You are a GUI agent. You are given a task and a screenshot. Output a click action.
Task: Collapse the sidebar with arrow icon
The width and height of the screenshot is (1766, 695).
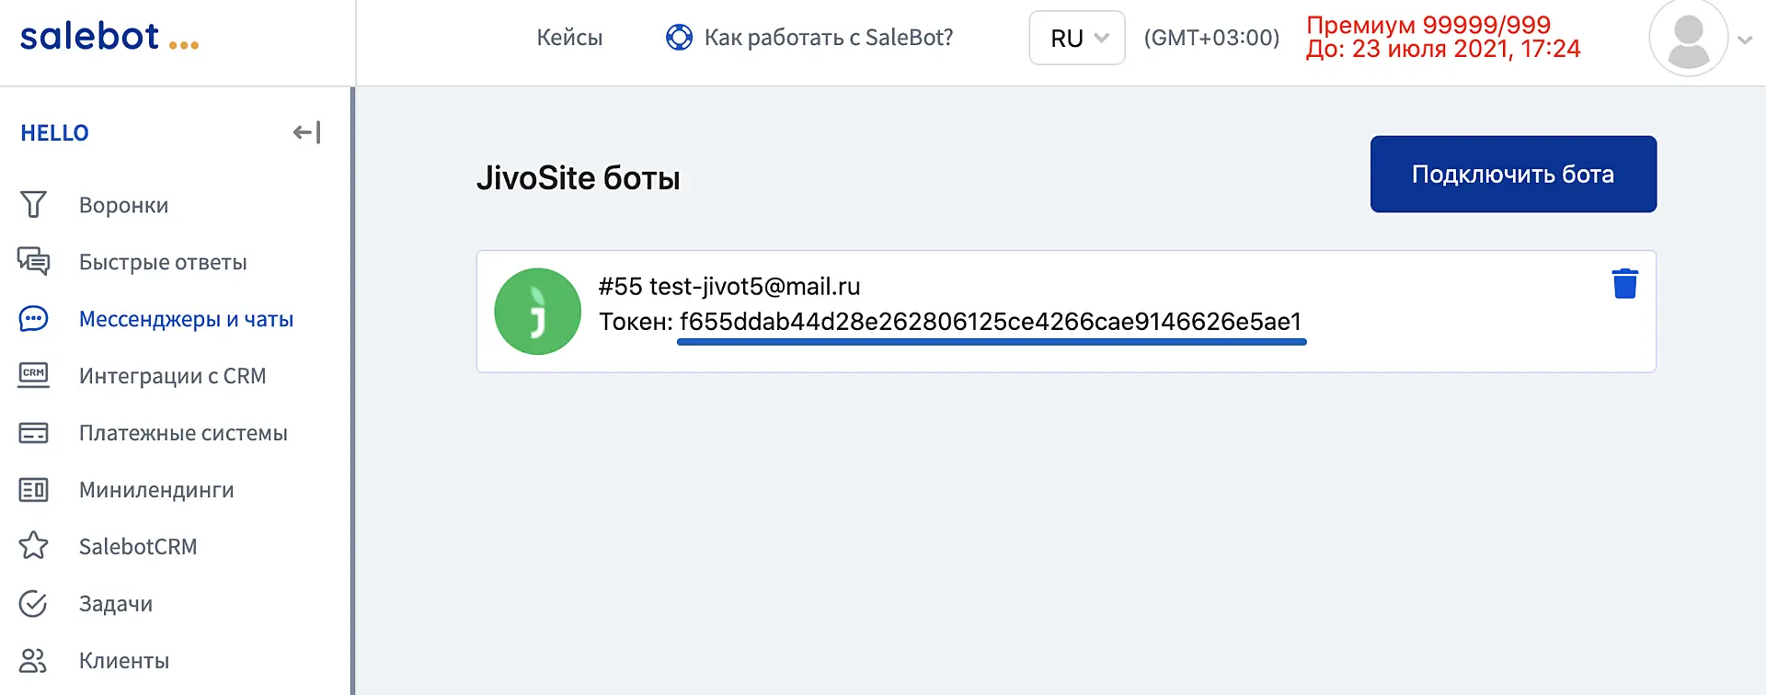coord(306,132)
